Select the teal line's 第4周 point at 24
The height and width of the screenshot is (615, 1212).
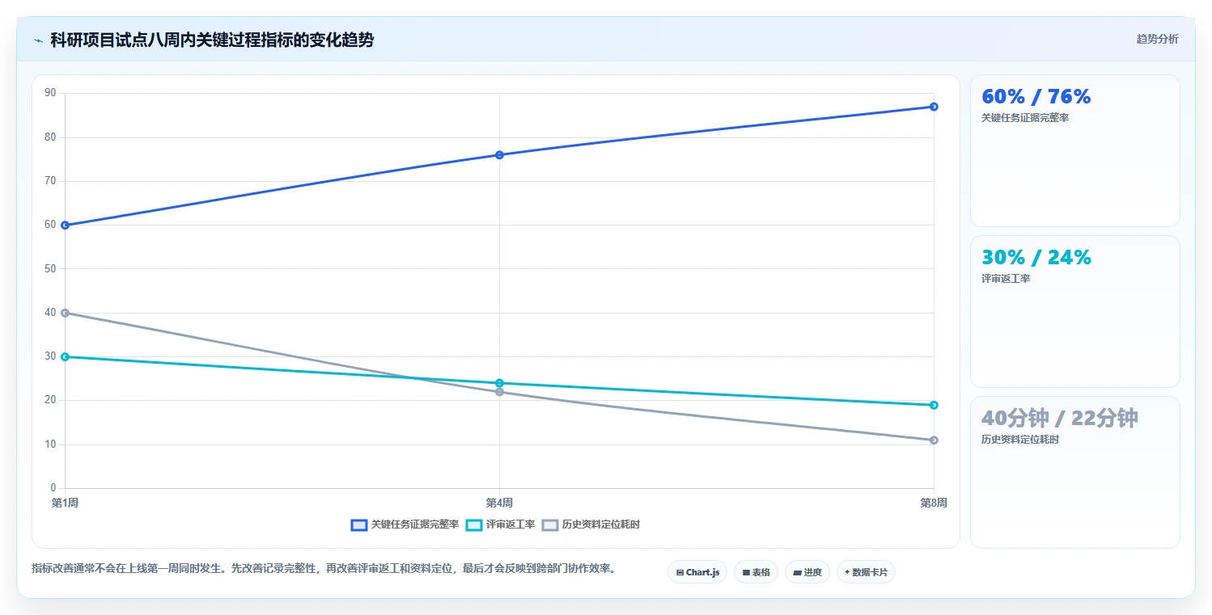coord(499,383)
